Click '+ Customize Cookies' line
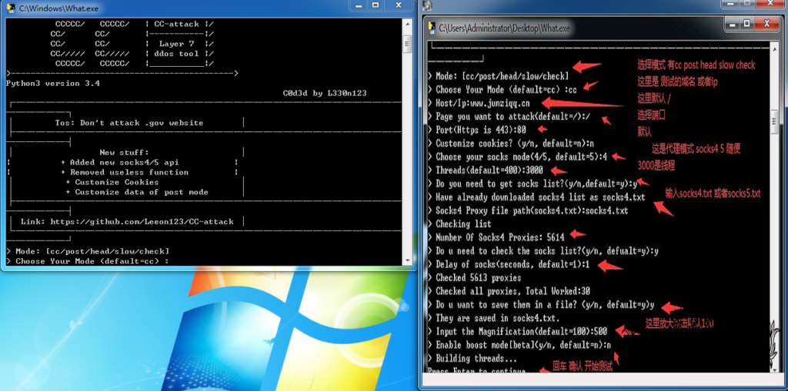788x391 pixels. [112, 182]
